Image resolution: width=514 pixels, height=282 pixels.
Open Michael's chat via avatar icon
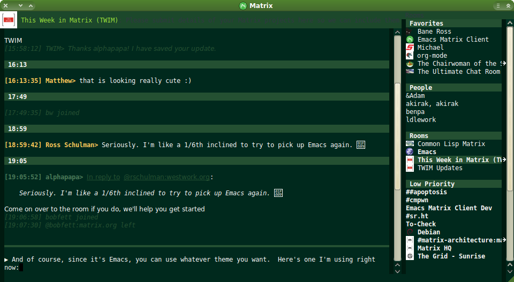point(410,48)
